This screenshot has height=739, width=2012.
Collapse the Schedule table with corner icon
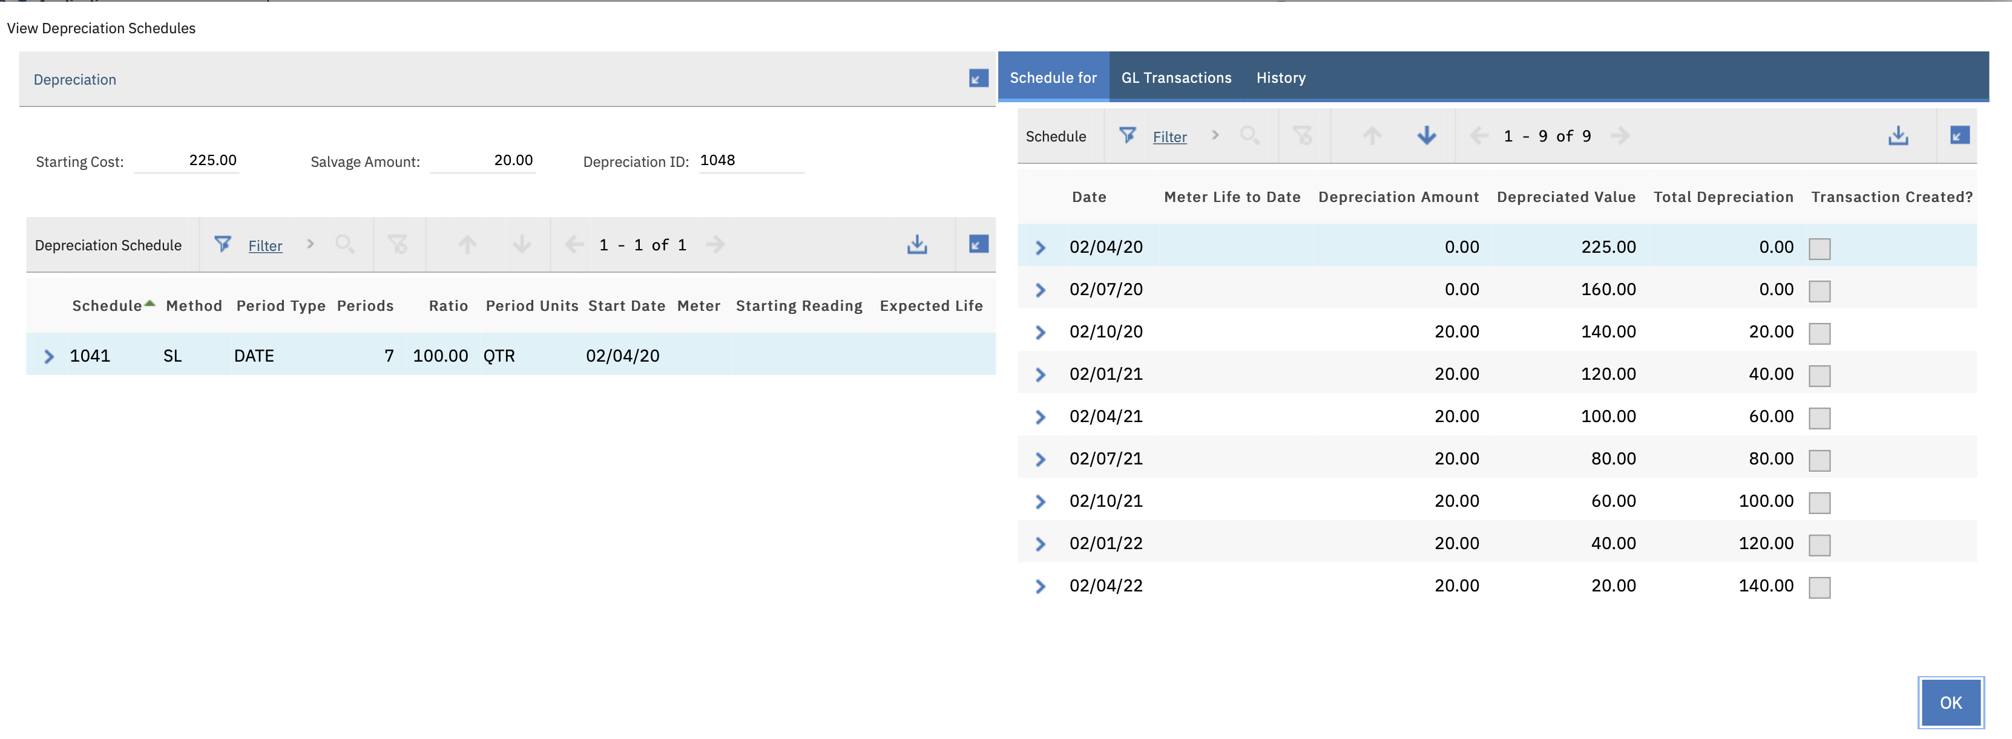tap(1959, 136)
